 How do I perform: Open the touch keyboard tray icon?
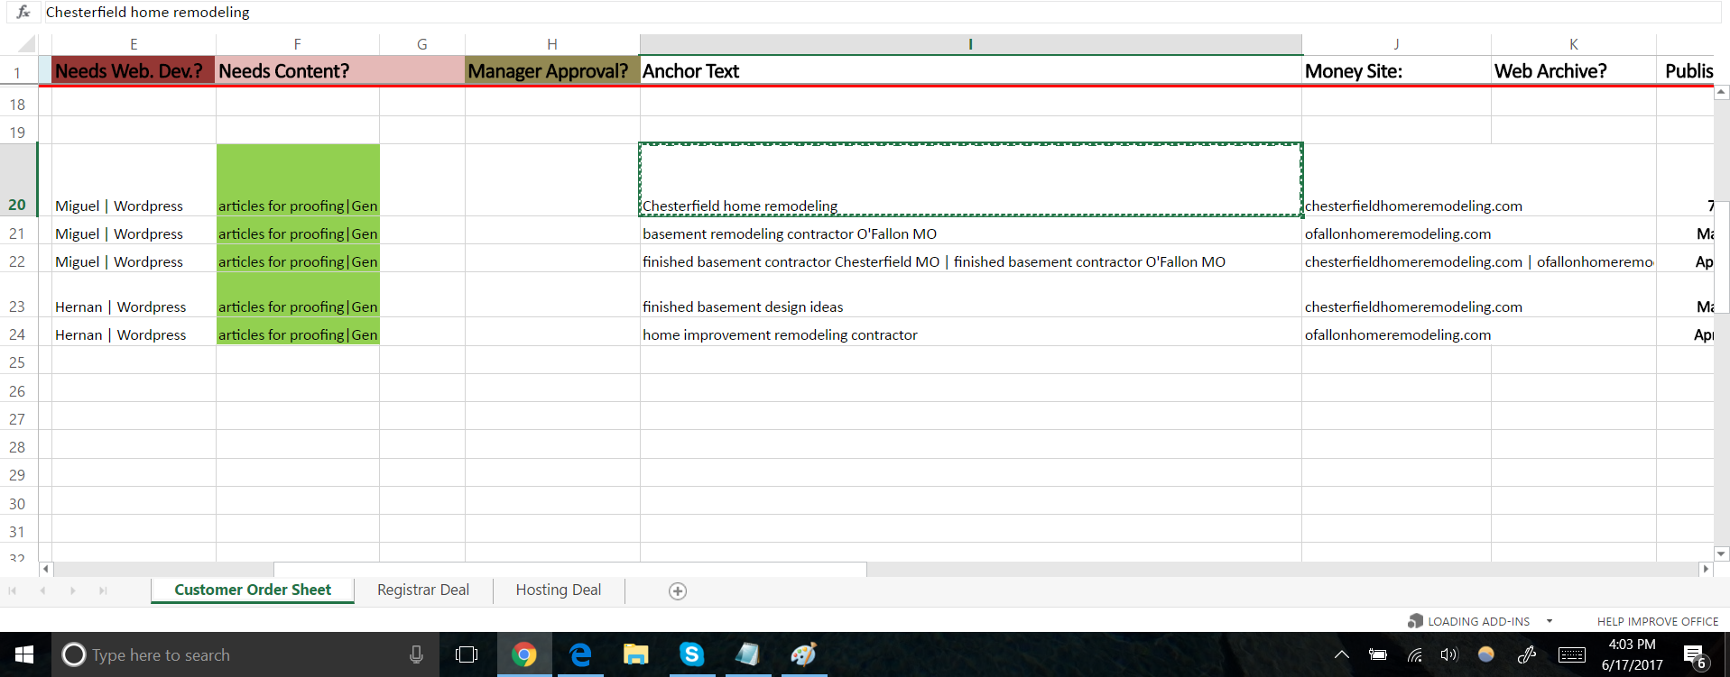tap(1571, 654)
